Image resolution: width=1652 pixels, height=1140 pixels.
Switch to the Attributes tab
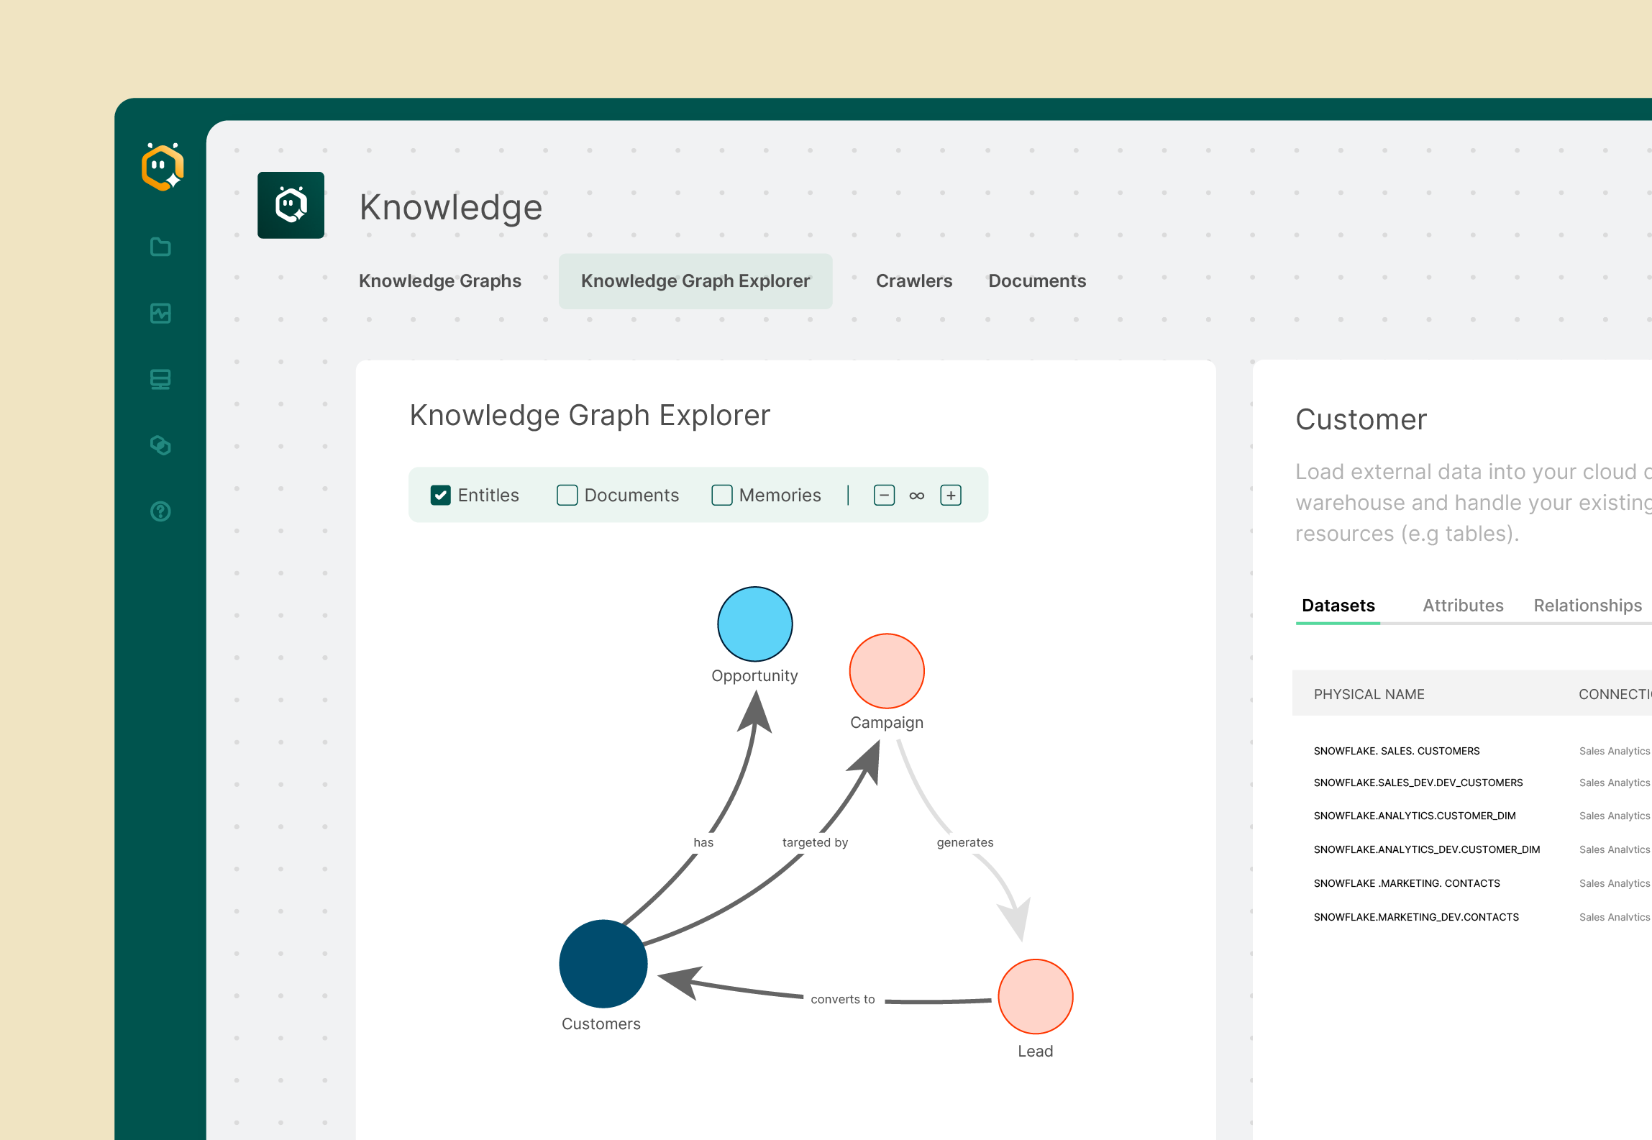(x=1462, y=606)
